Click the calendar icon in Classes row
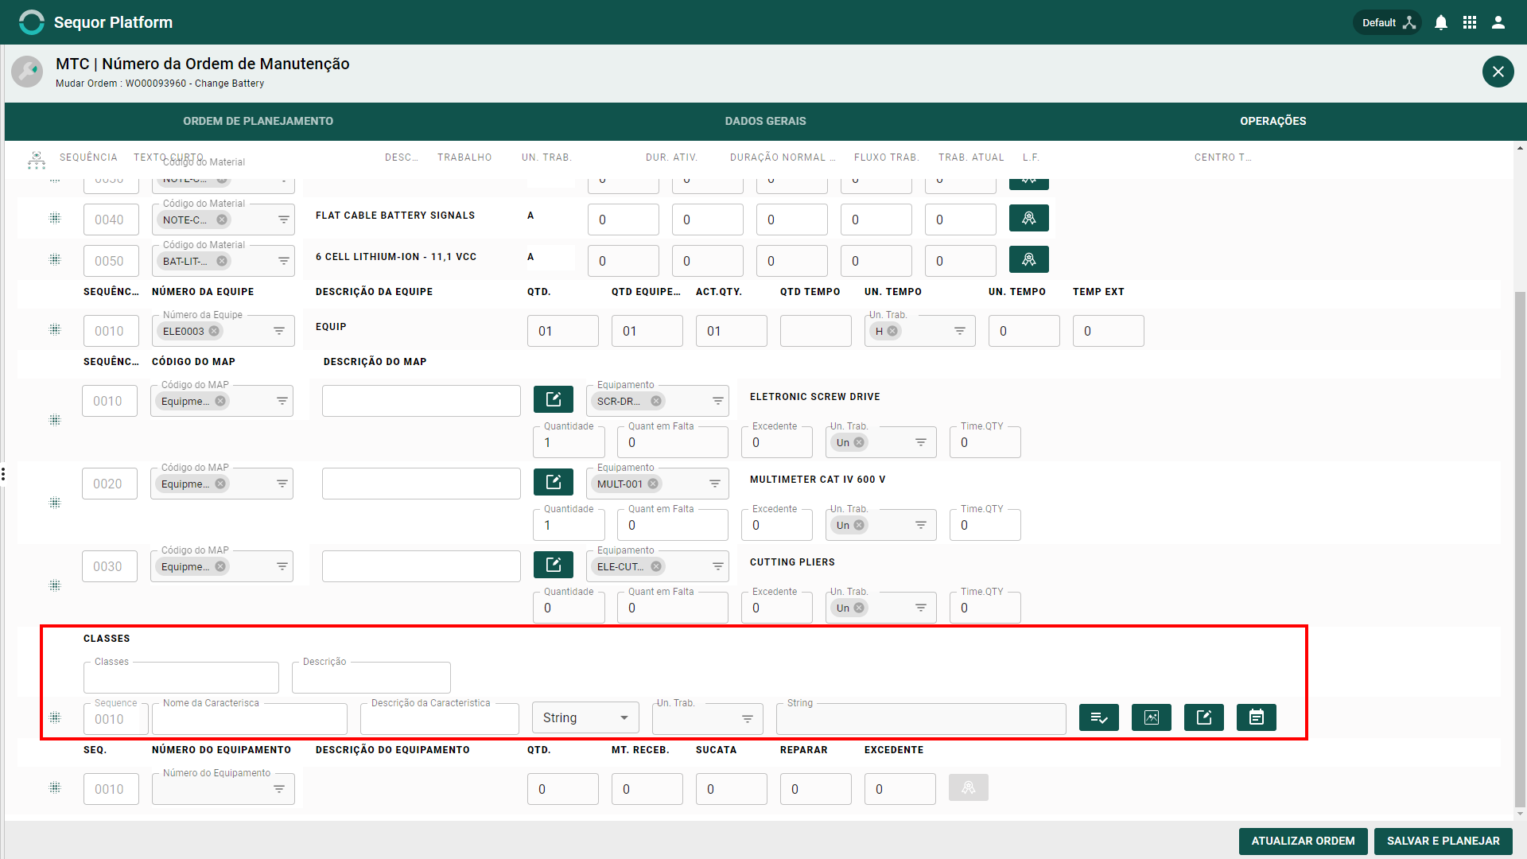 click(1257, 717)
